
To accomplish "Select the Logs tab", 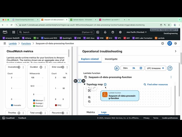I will (x=104, y=112).
